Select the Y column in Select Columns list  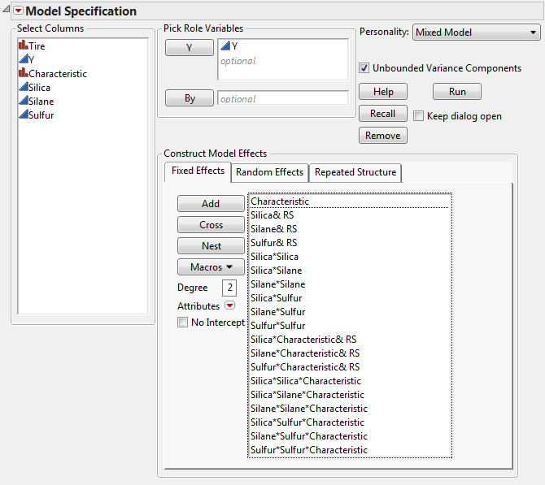[x=27, y=59]
